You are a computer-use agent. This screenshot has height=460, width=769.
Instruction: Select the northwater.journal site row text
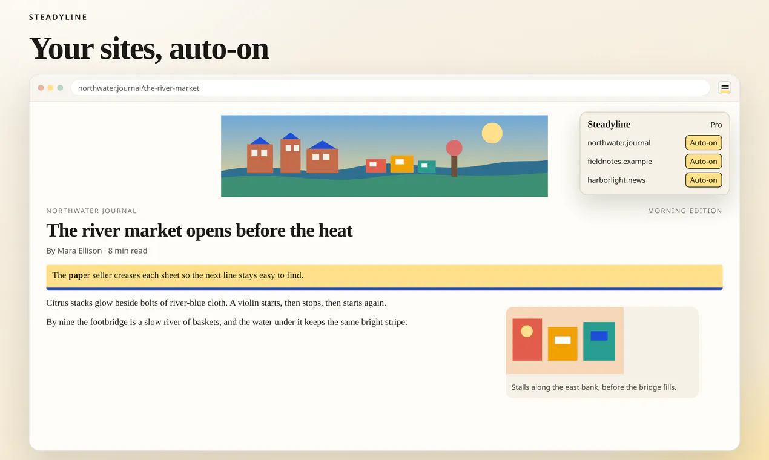click(619, 143)
